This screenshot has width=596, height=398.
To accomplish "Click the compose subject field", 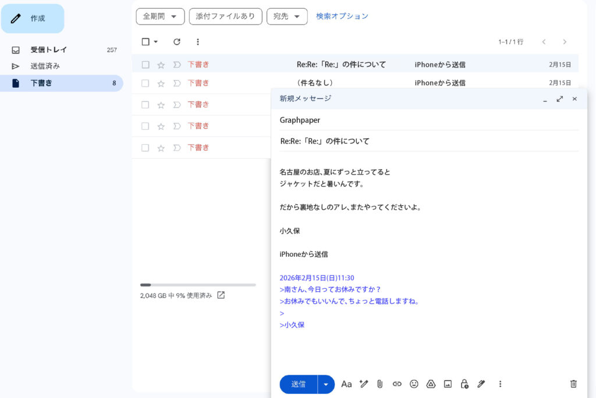I will point(429,141).
